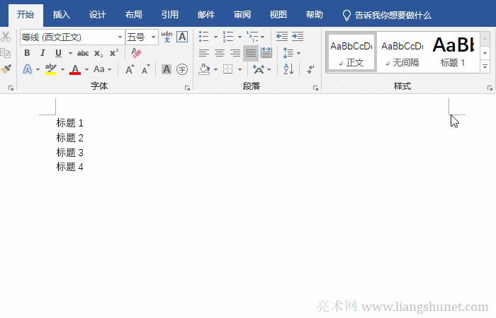Toggle italic text formatting
This screenshot has width=496, height=318.
pos(43,53)
